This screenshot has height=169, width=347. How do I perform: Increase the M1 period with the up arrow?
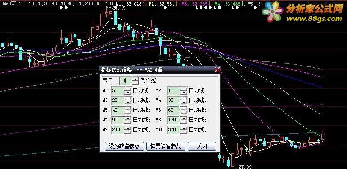(128, 89)
